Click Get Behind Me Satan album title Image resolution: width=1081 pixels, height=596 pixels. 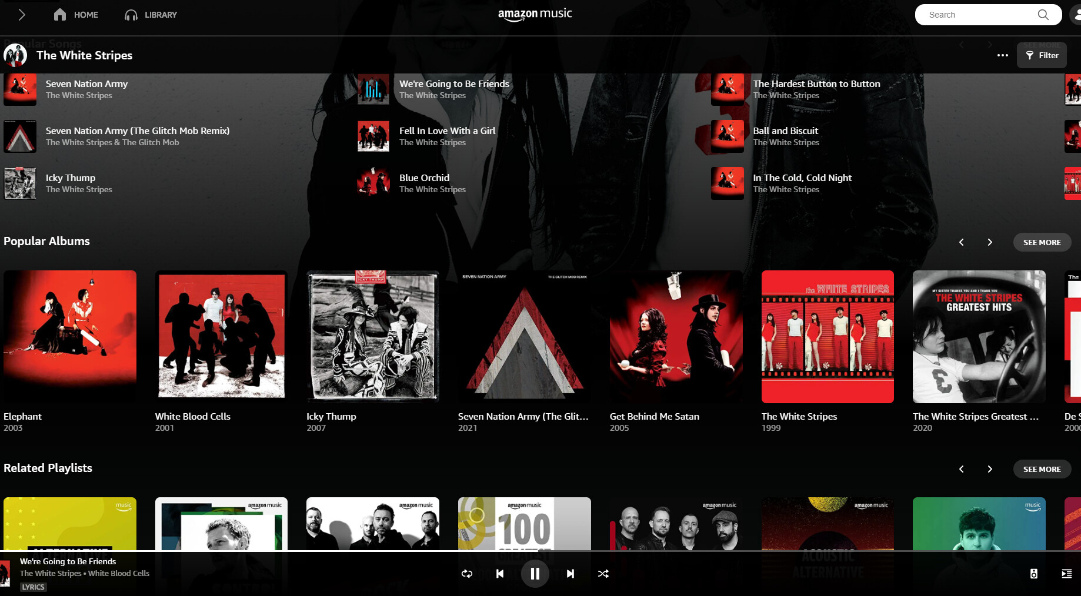(655, 416)
